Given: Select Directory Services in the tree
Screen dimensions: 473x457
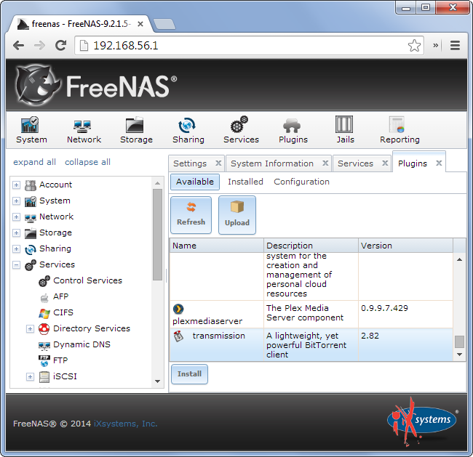Looking at the screenshot, I should (92, 328).
